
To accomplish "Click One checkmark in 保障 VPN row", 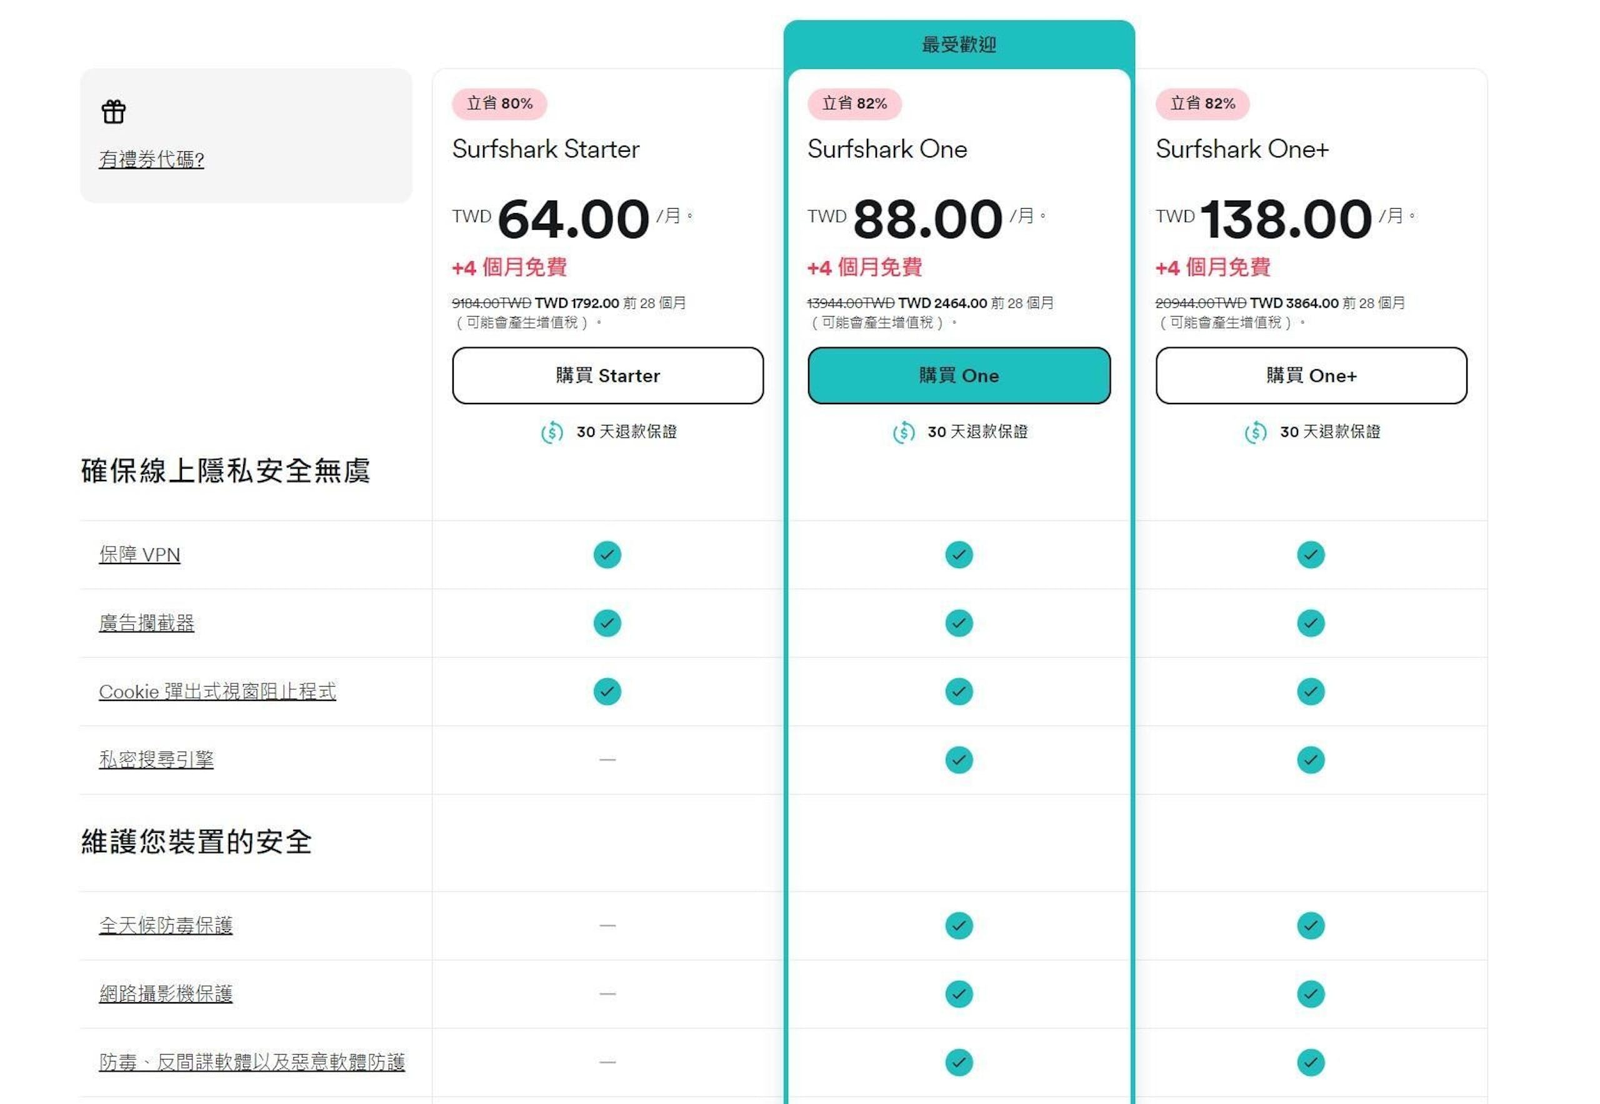I will (x=959, y=555).
